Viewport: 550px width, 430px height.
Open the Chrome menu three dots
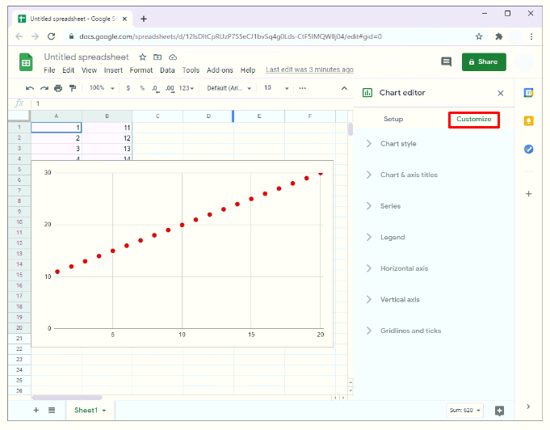point(531,36)
